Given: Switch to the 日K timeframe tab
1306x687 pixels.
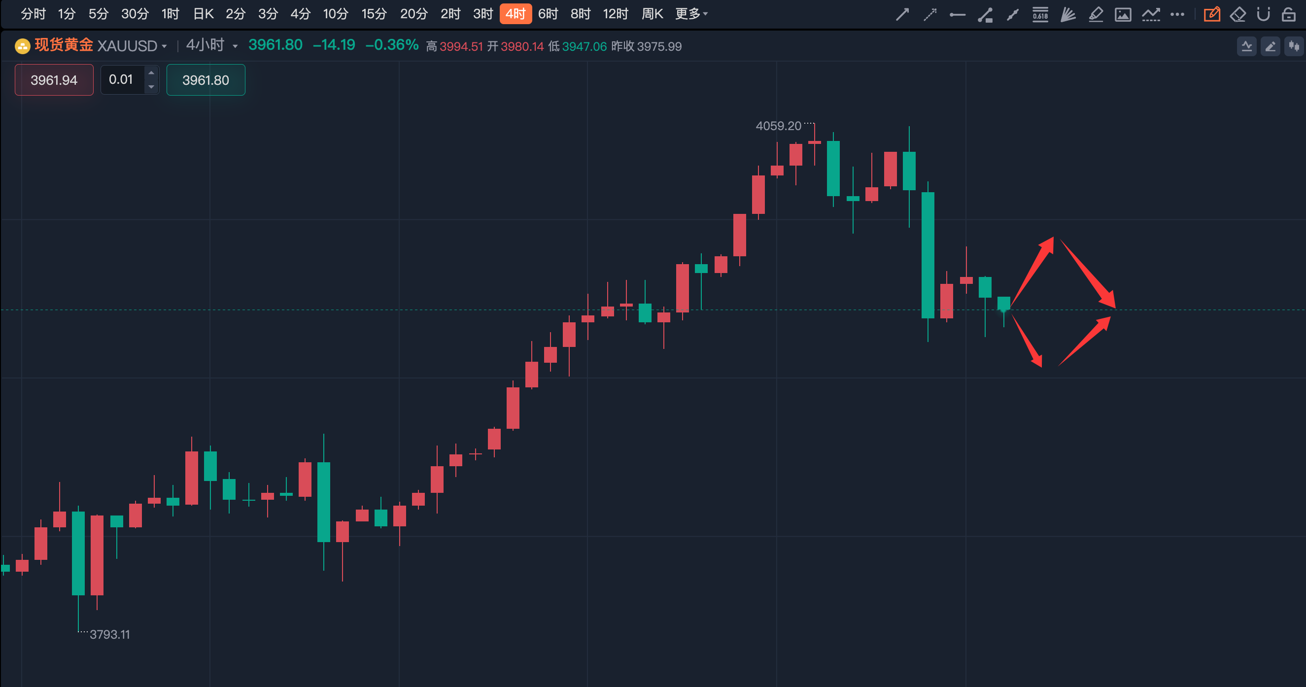Looking at the screenshot, I should pos(204,14).
